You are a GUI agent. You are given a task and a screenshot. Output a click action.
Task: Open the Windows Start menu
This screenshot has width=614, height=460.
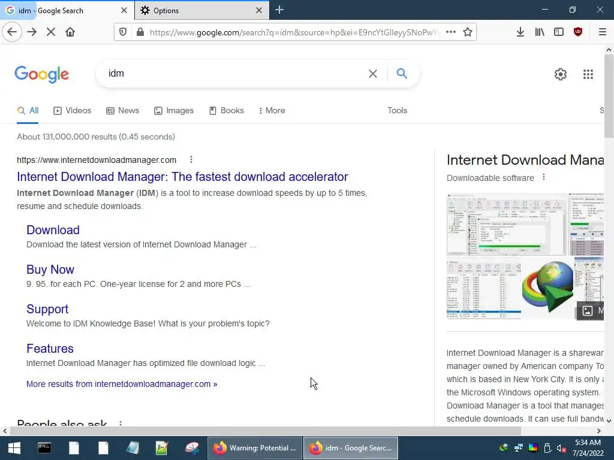click(x=14, y=448)
